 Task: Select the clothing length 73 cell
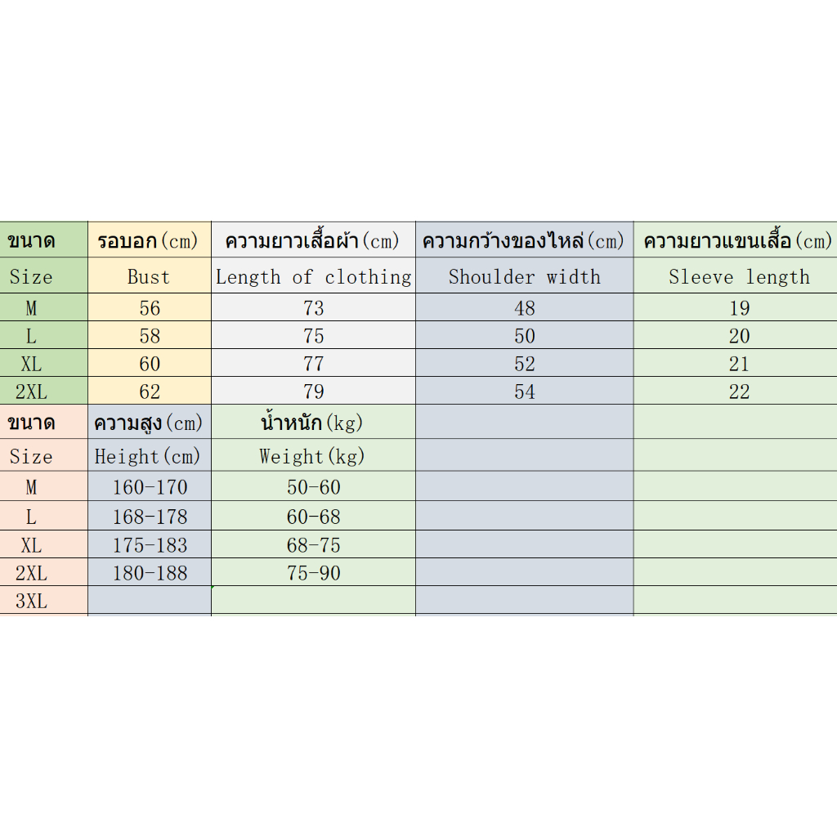313,307
